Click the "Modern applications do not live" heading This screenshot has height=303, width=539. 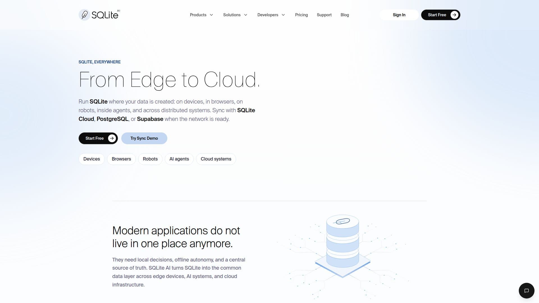tap(176, 237)
